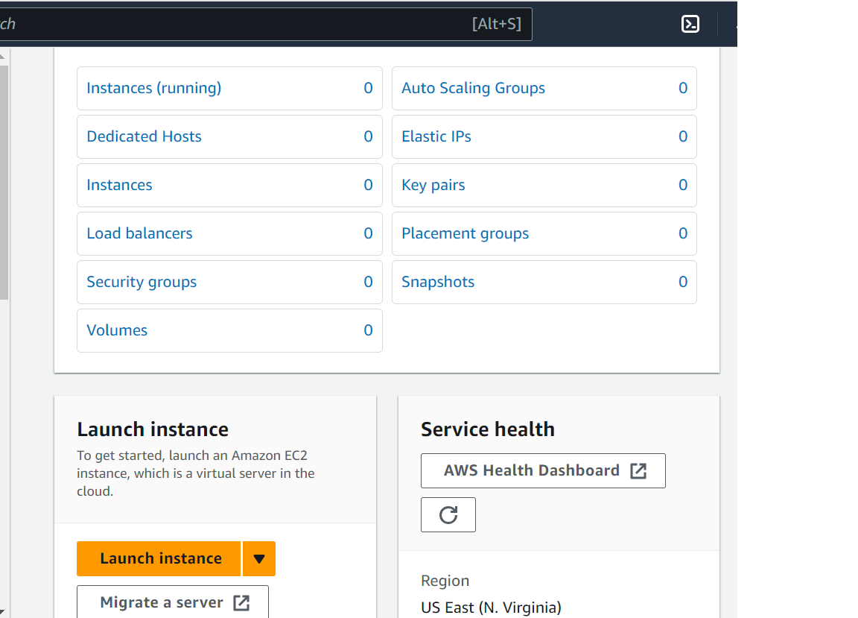
Task: View Auto Scaling Groups
Action: pyautogui.click(x=473, y=88)
